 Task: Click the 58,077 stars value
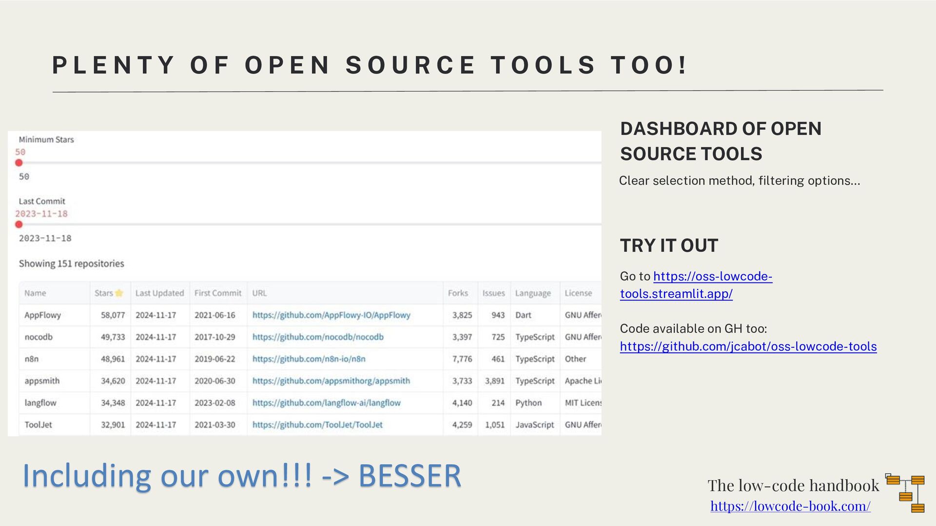tap(113, 315)
